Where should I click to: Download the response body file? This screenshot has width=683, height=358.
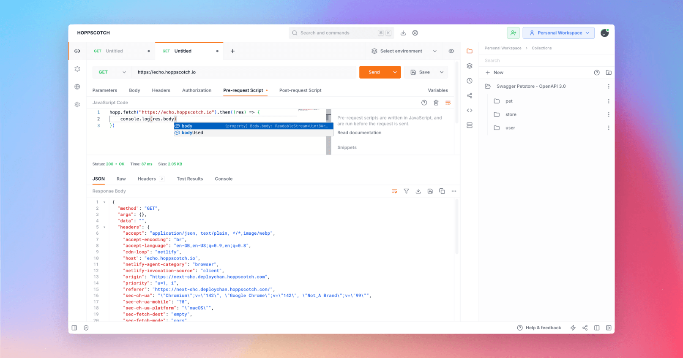[418, 191]
